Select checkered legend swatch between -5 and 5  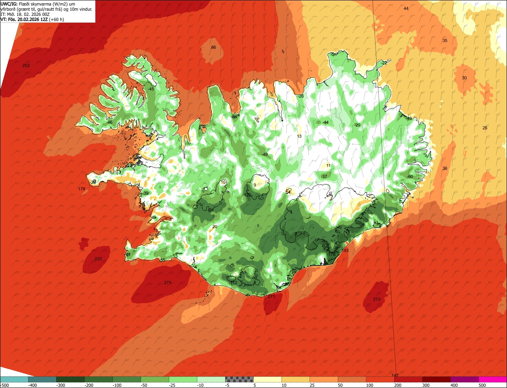[x=239, y=379]
